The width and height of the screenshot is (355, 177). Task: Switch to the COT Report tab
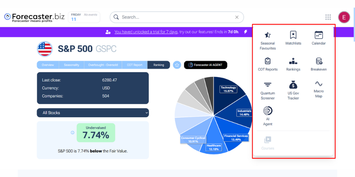coord(135,65)
